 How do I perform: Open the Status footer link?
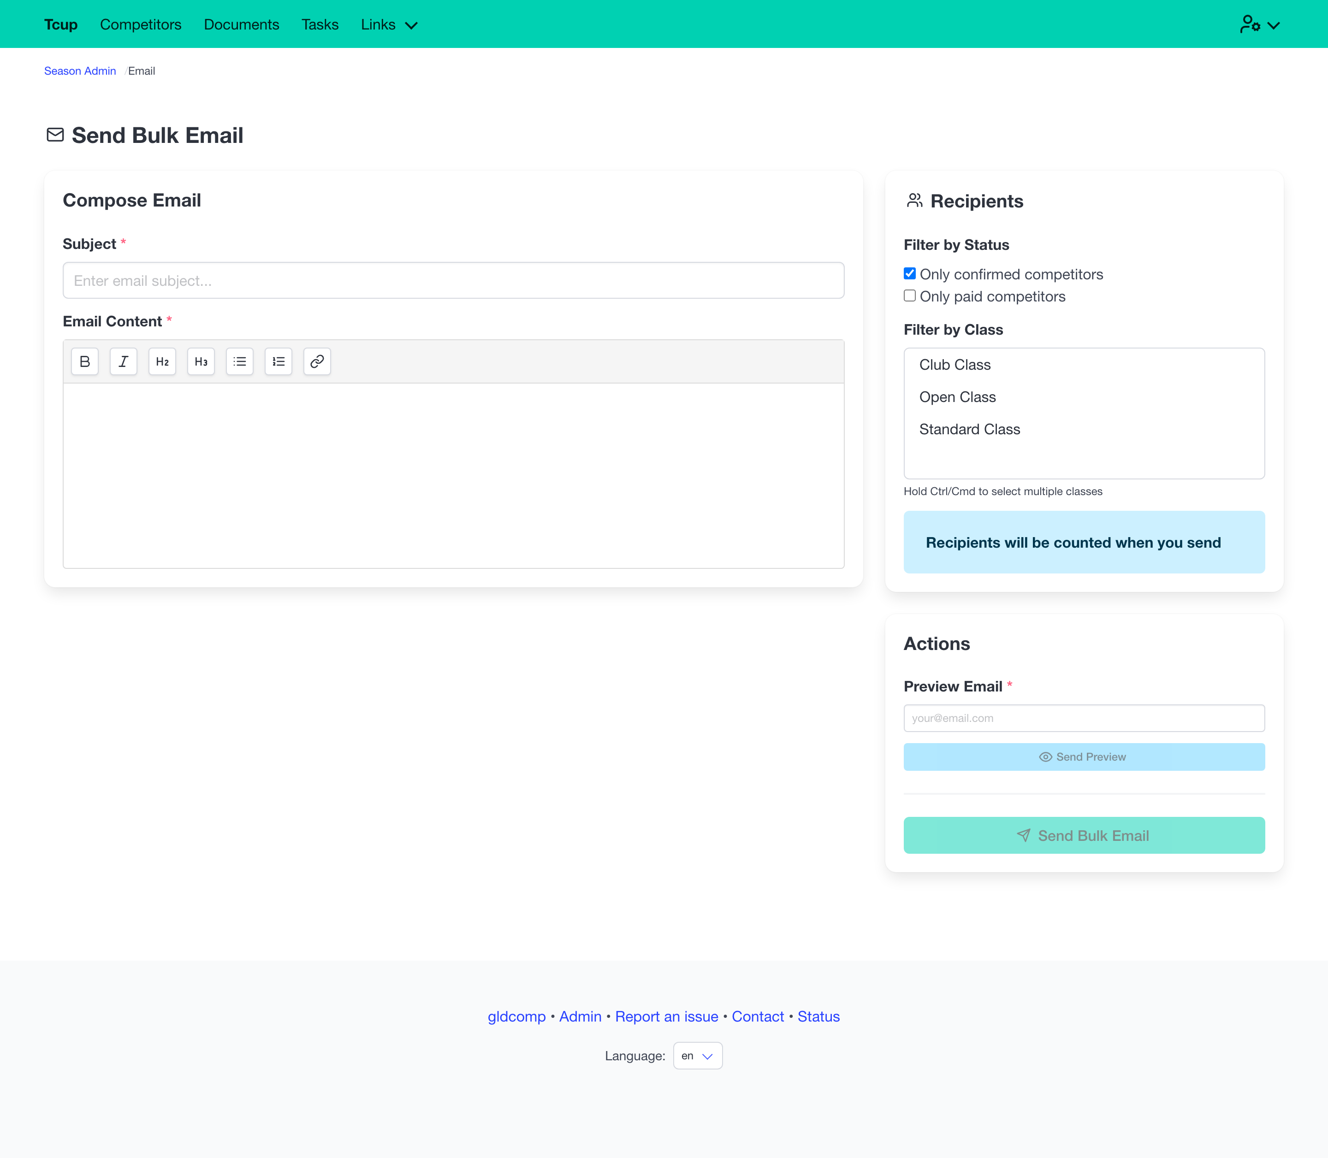coord(818,1016)
